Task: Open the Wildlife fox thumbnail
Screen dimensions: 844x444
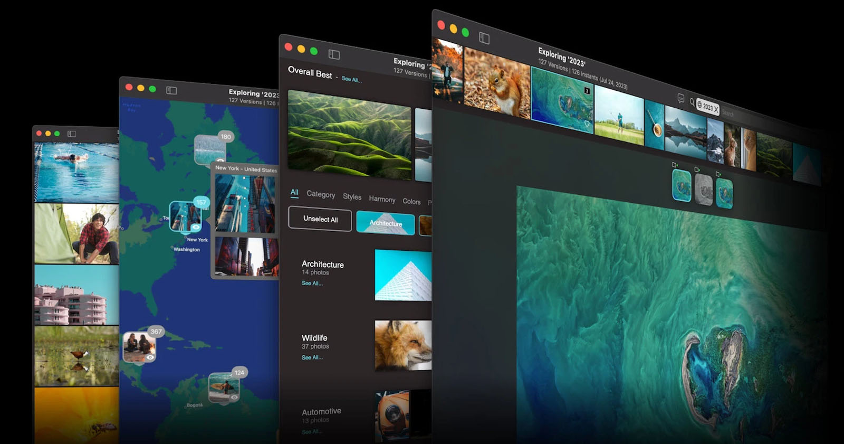Action: tap(403, 345)
